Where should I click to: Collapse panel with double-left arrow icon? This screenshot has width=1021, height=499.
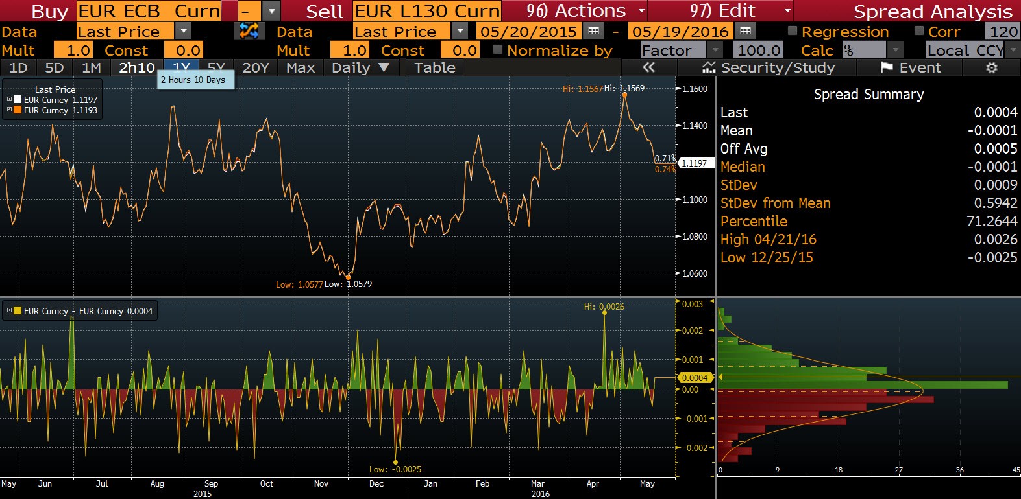[648, 68]
